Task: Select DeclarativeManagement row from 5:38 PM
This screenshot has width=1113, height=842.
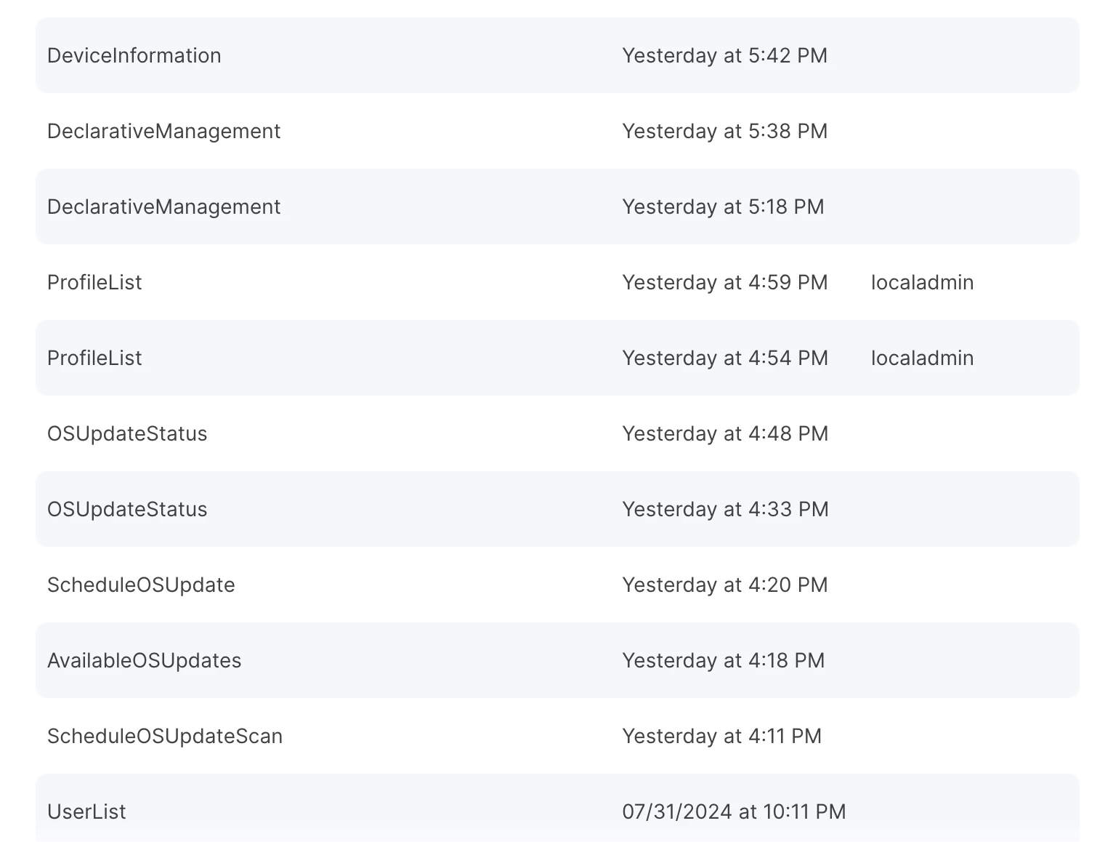Action: 557,131
